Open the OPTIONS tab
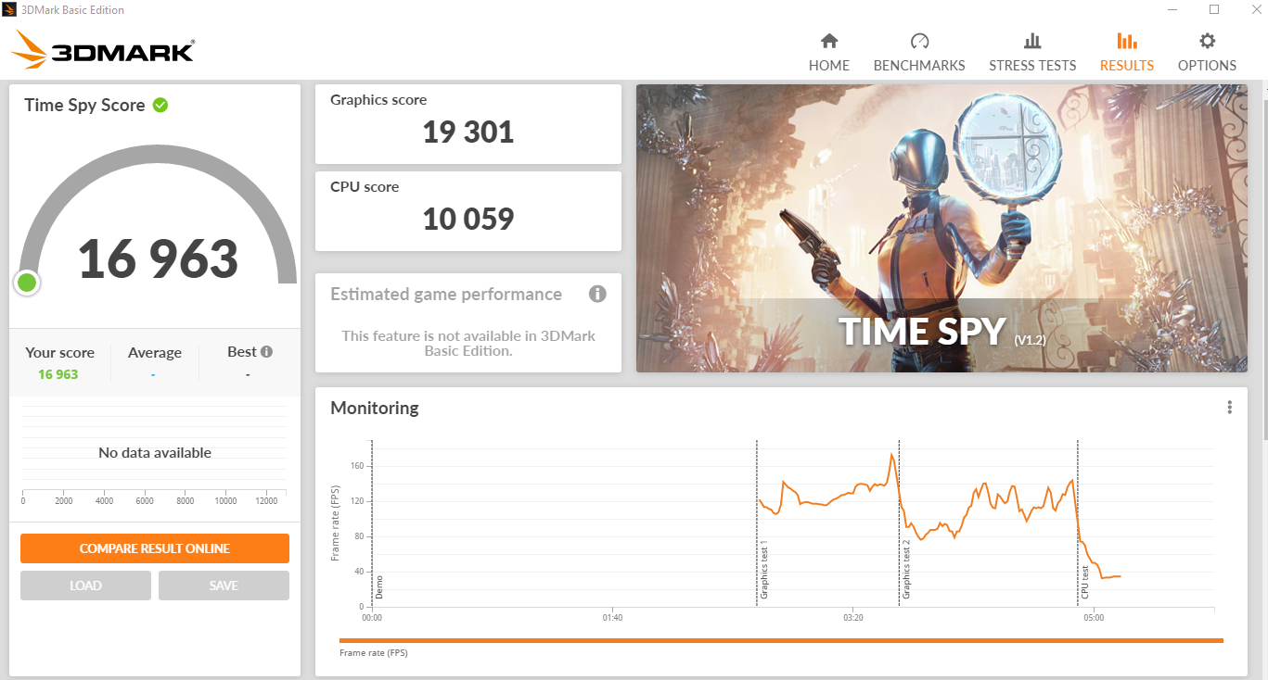The height and width of the screenshot is (680, 1268). coord(1207,53)
